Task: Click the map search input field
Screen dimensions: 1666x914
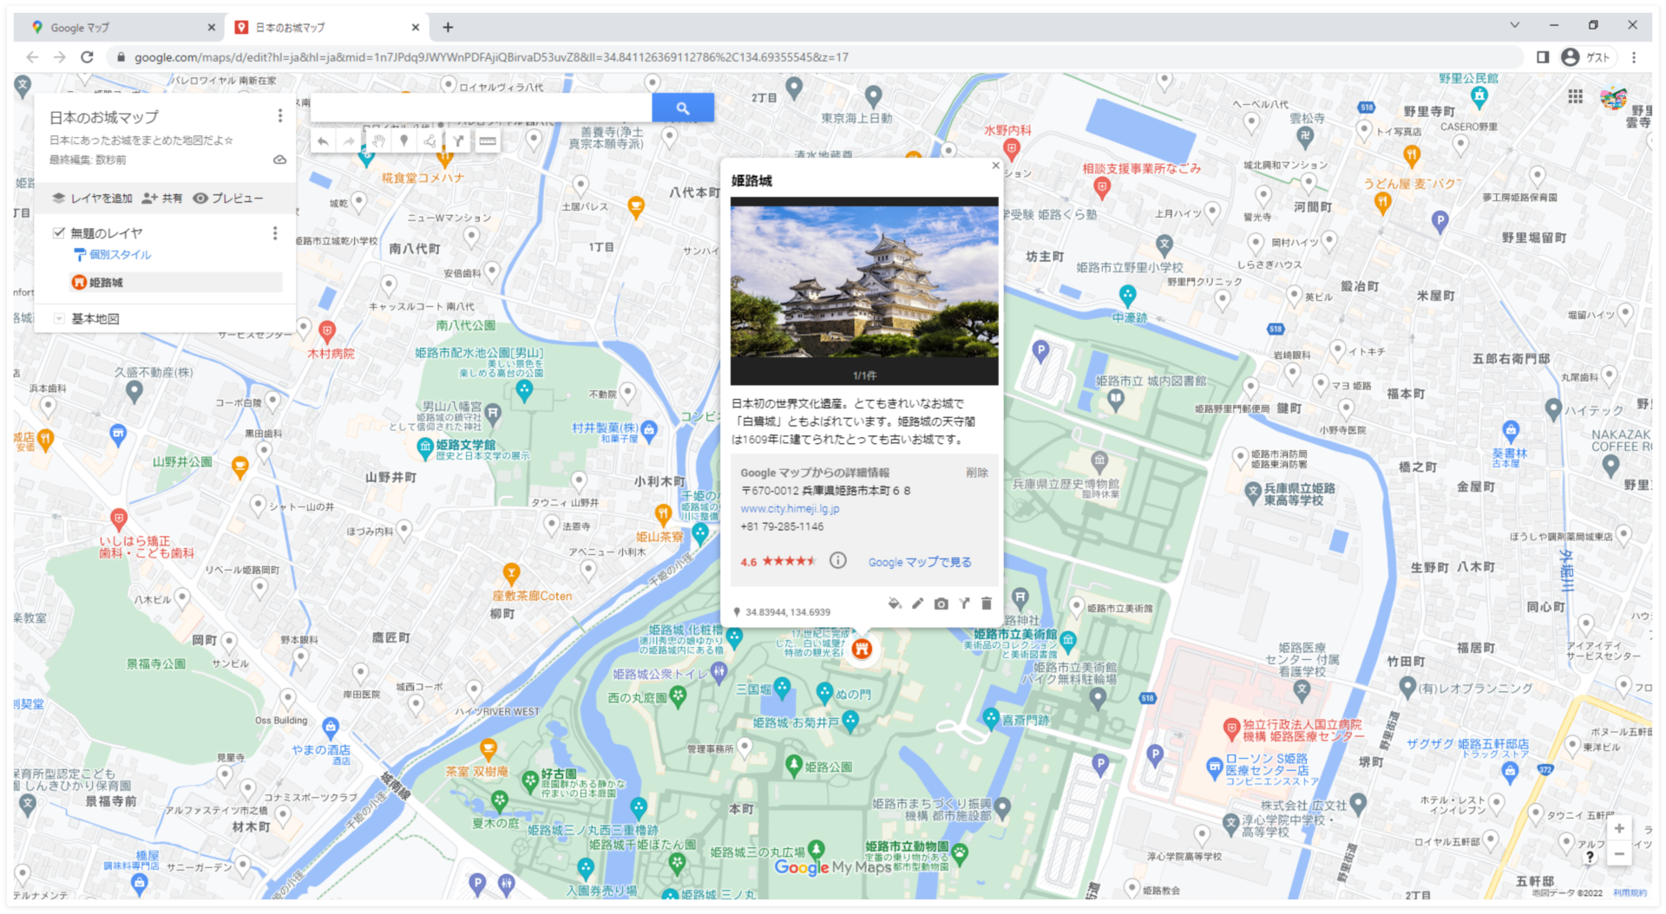Action: (x=481, y=108)
